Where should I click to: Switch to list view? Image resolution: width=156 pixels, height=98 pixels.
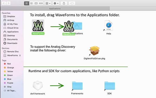[x=31, y=3]
